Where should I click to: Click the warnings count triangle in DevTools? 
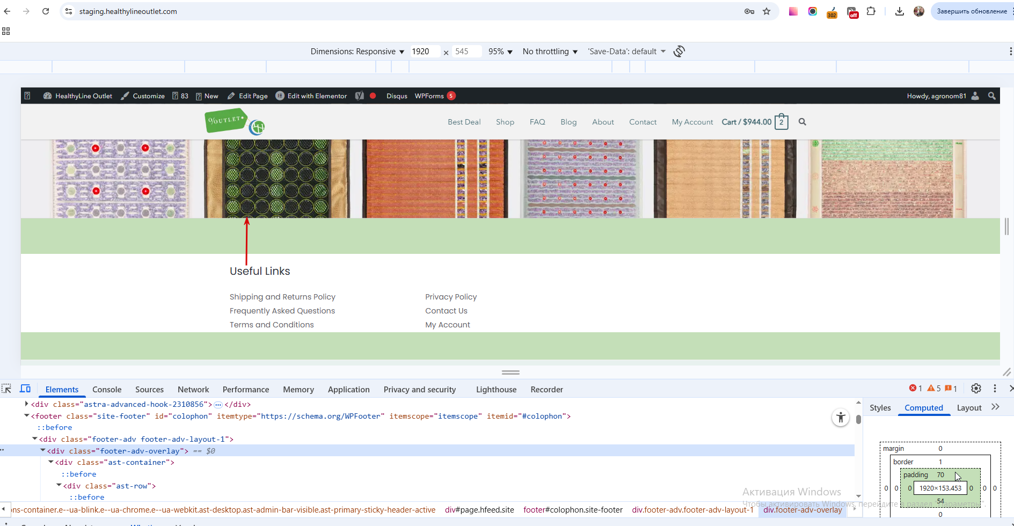pos(934,389)
